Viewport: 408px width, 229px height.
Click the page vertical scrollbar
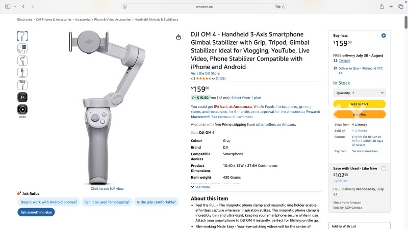point(405,22)
